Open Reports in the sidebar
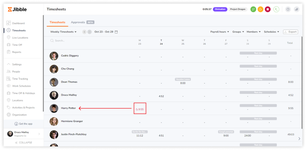 pos(17,52)
